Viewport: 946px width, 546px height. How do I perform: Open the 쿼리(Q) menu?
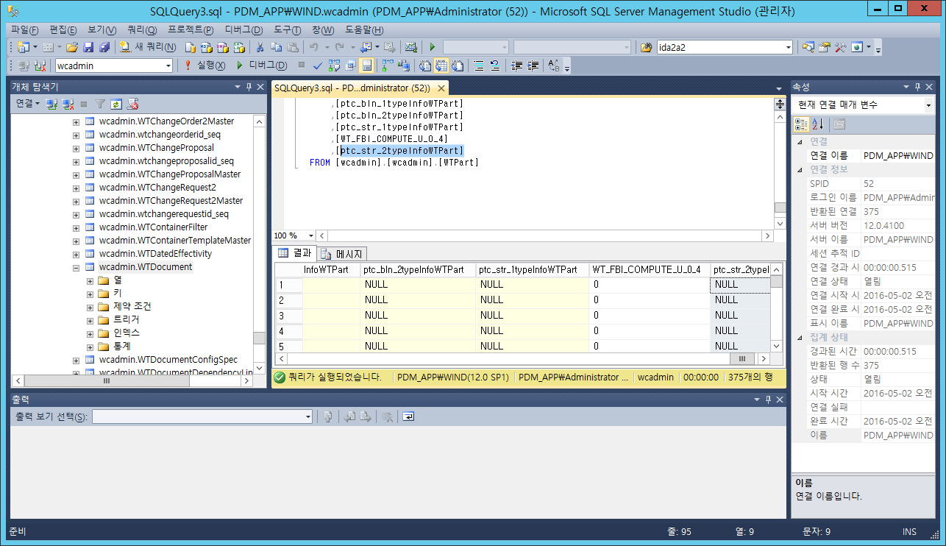coord(142,30)
